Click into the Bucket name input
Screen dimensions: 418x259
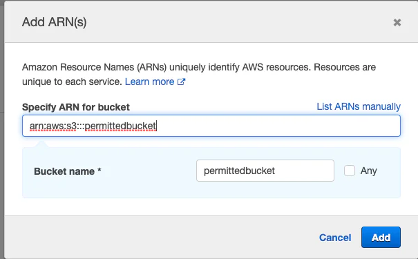pos(265,171)
